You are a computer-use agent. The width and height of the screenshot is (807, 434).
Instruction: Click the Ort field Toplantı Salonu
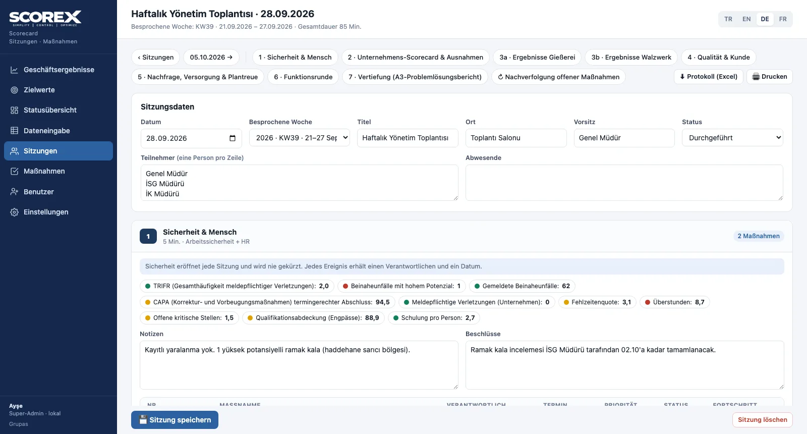(x=516, y=138)
